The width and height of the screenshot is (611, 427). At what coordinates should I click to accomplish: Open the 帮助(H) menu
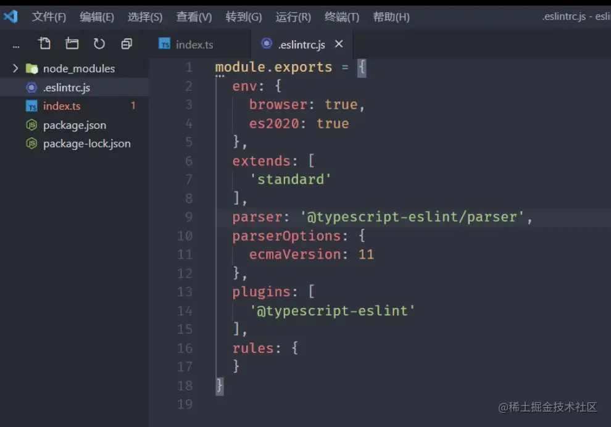tap(391, 17)
